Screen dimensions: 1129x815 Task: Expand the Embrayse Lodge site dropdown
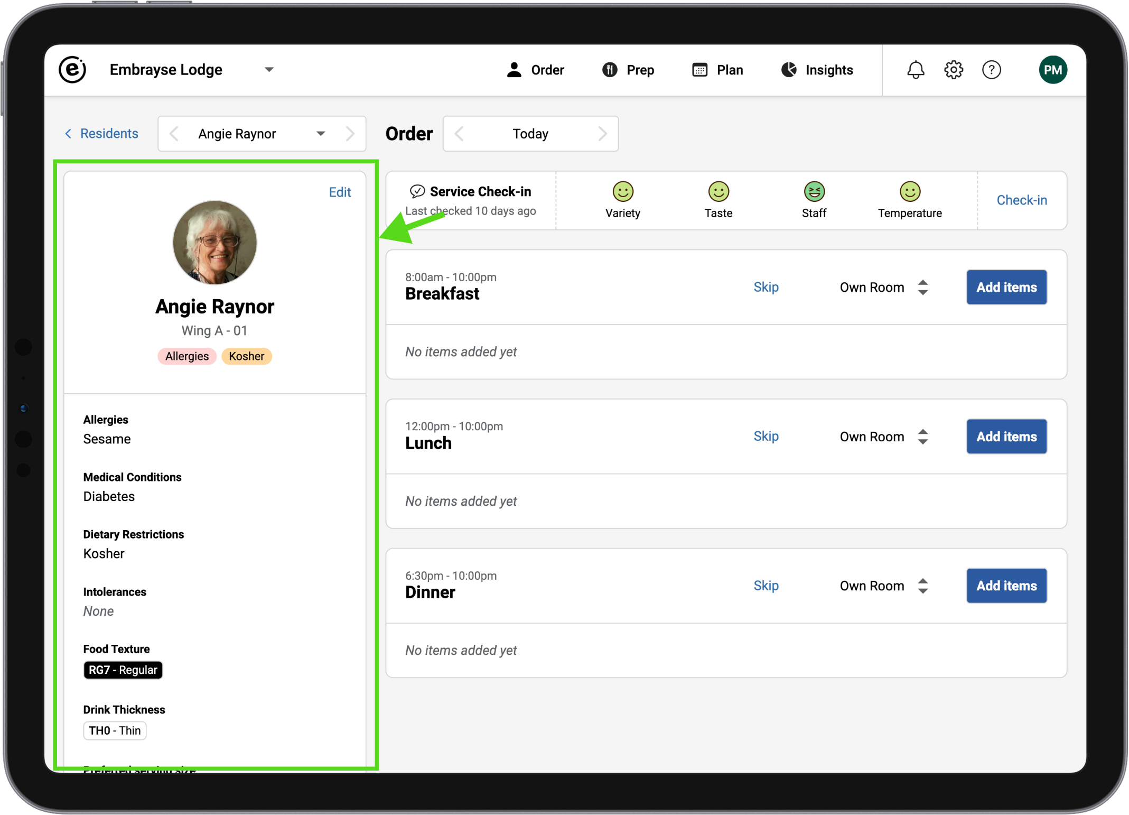pos(269,70)
